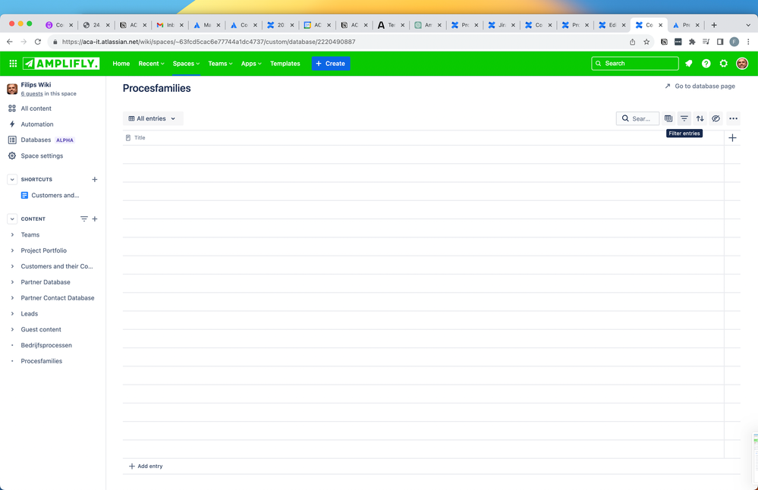
Task: Expand the Teams tree item
Action: pyautogui.click(x=12, y=235)
